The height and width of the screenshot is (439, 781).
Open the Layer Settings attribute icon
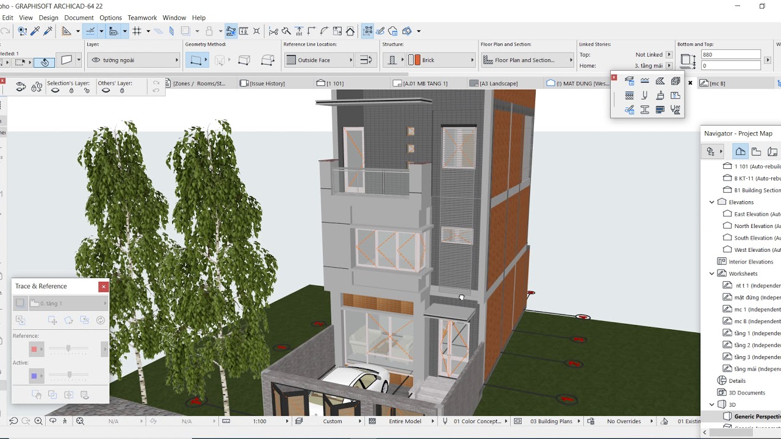click(629, 80)
